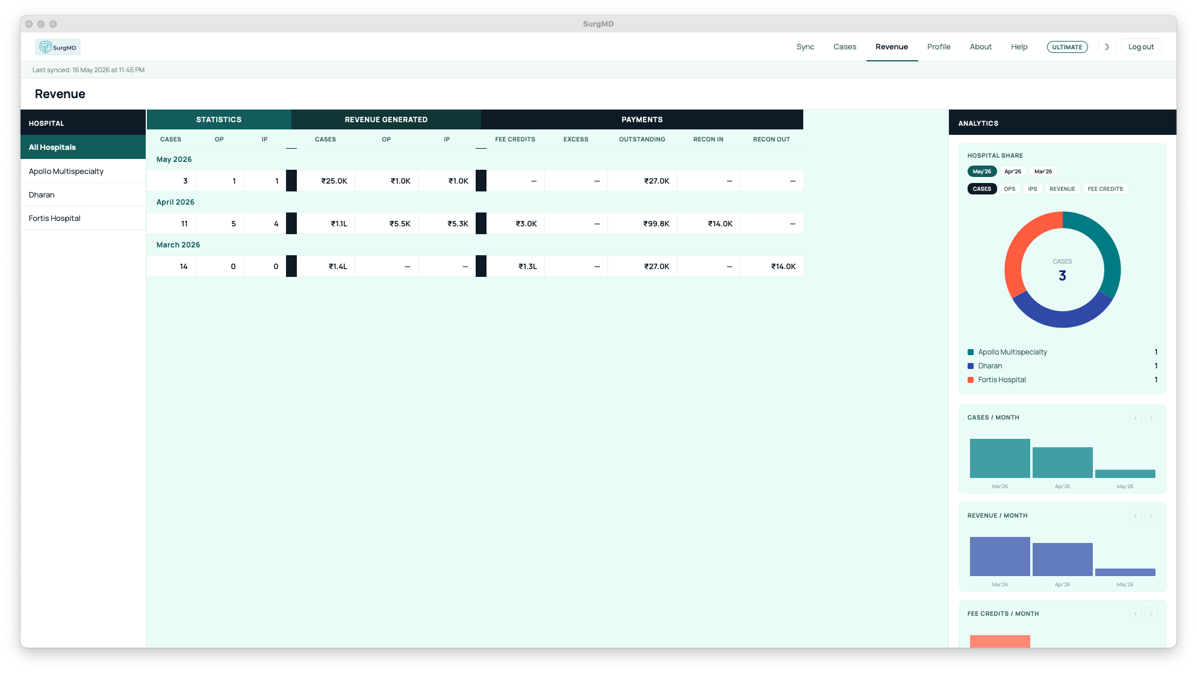
Task: Open the Sync page
Action: [805, 47]
